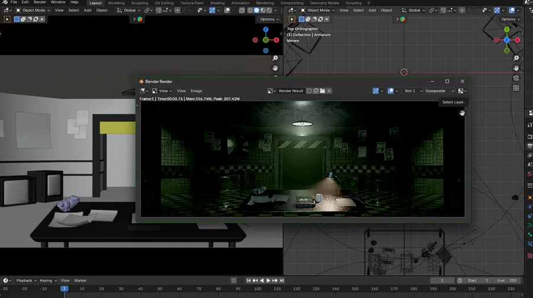
Task: Click the red X axis on left viewport gizmo
Action: [x=277, y=40]
